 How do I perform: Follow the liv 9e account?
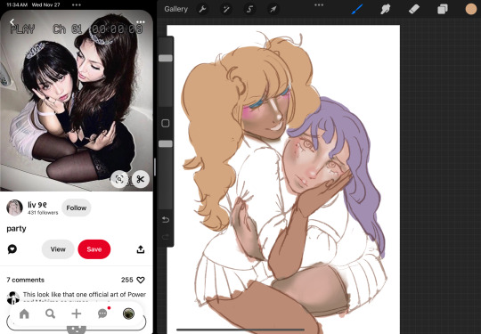[77, 208]
